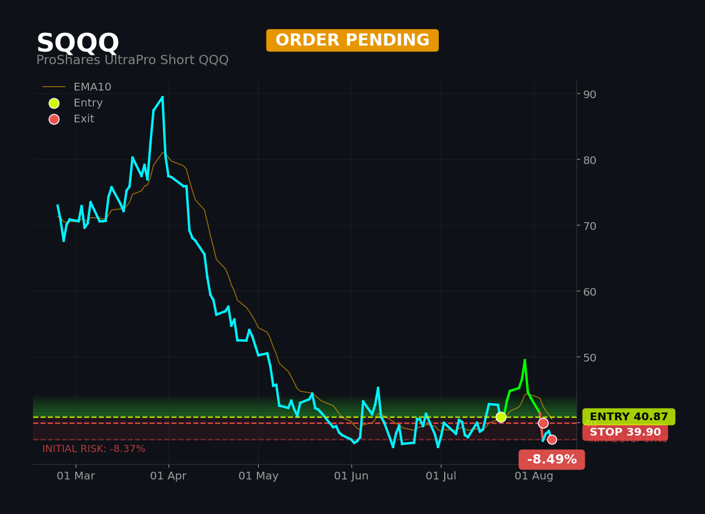Click the 01 May date label
705x514 pixels.
coord(258,476)
